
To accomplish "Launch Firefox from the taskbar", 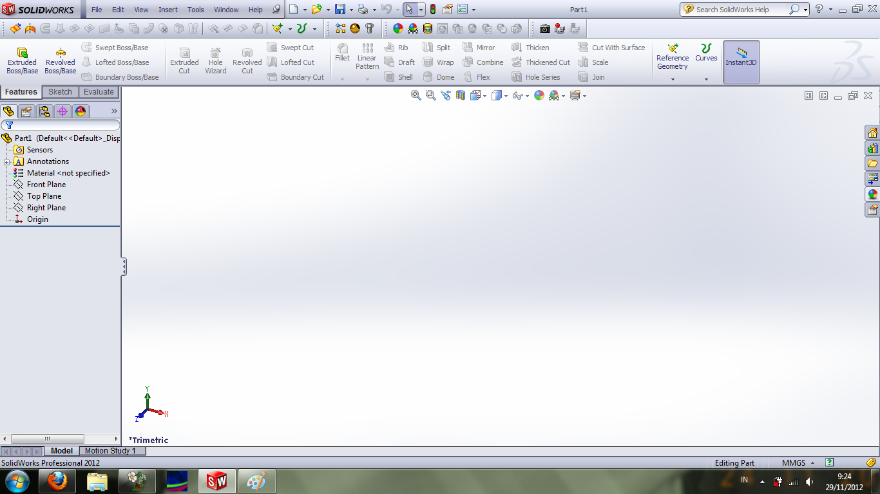I will pos(57,480).
